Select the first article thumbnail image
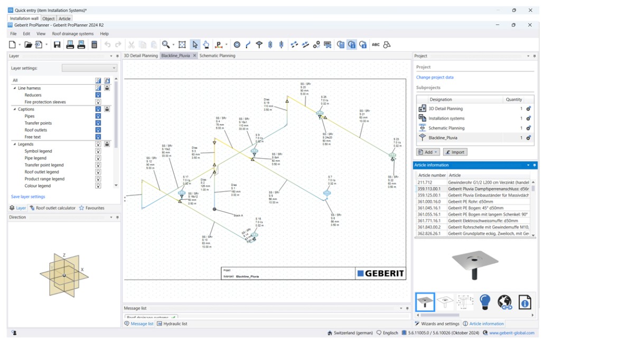618x349 pixels. pyautogui.click(x=425, y=302)
